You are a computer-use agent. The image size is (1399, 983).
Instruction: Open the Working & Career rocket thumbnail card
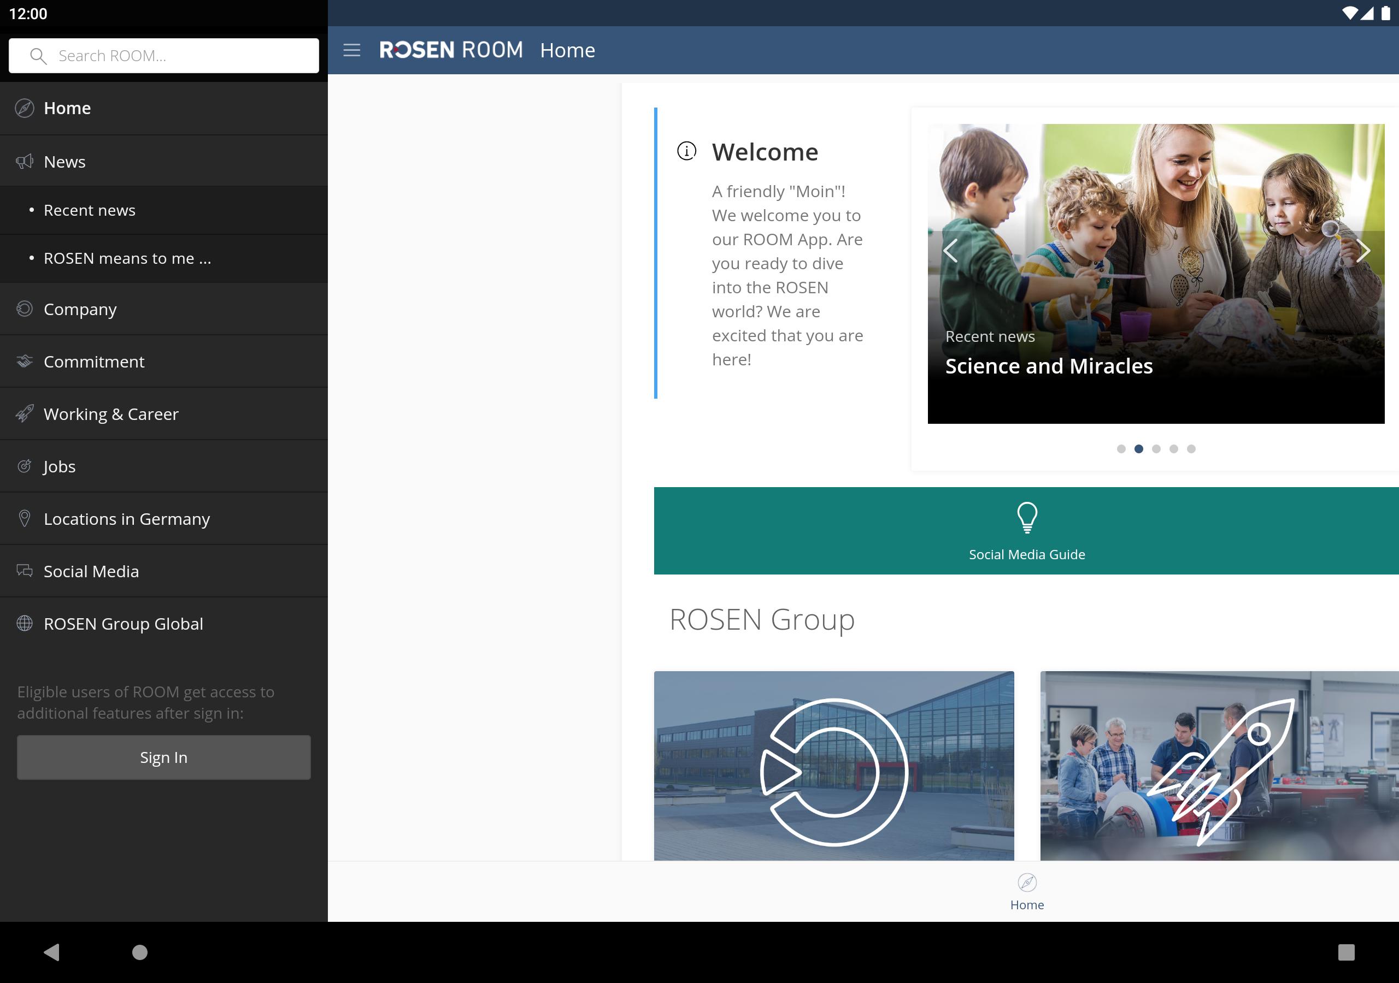(x=1219, y=766)
